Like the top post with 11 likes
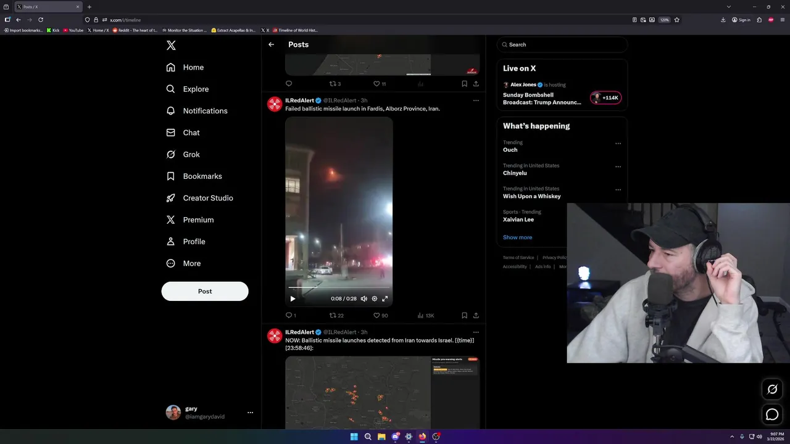 point(380,84)
